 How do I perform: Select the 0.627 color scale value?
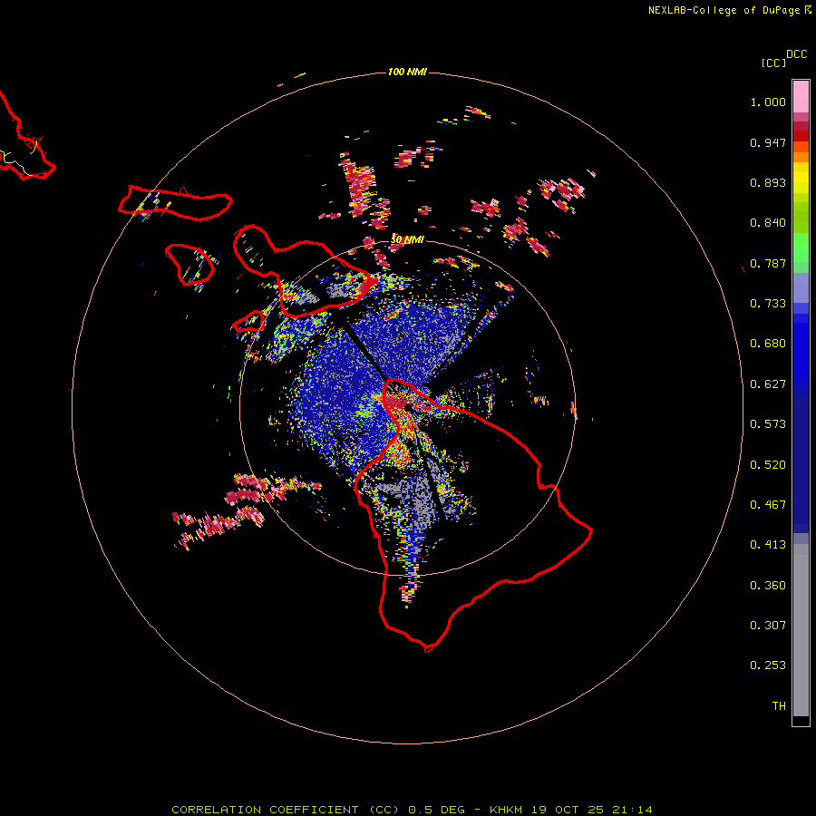[x=768, y=384]
